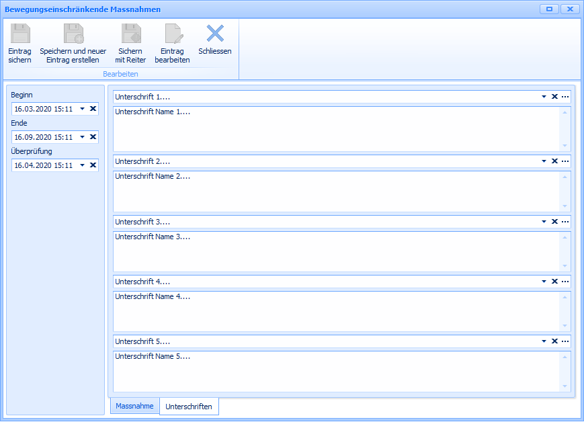Open the Unterschrift 4 dropdown list
The width and height of the screenshot is (584, 422).
[544, 282]
